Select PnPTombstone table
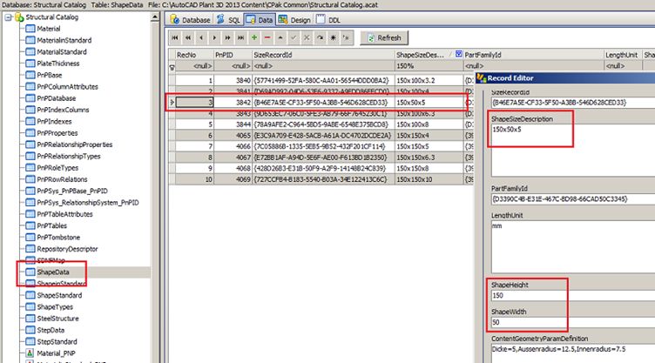Viewport: 655px width, 363px height. pos(58,238)
